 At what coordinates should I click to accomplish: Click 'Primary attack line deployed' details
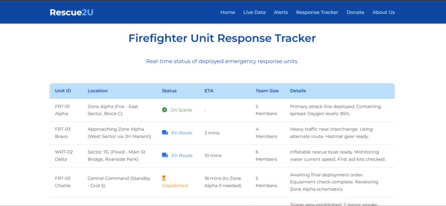tap(335, 110)
